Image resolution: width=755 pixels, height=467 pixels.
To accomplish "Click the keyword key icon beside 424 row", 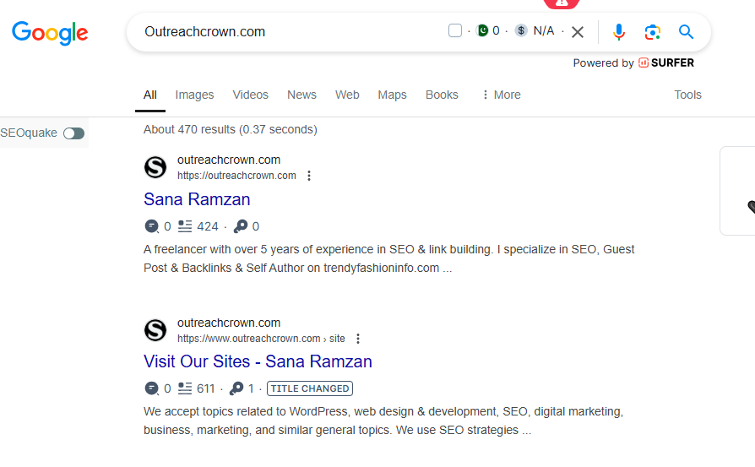I will coord(241,226).
